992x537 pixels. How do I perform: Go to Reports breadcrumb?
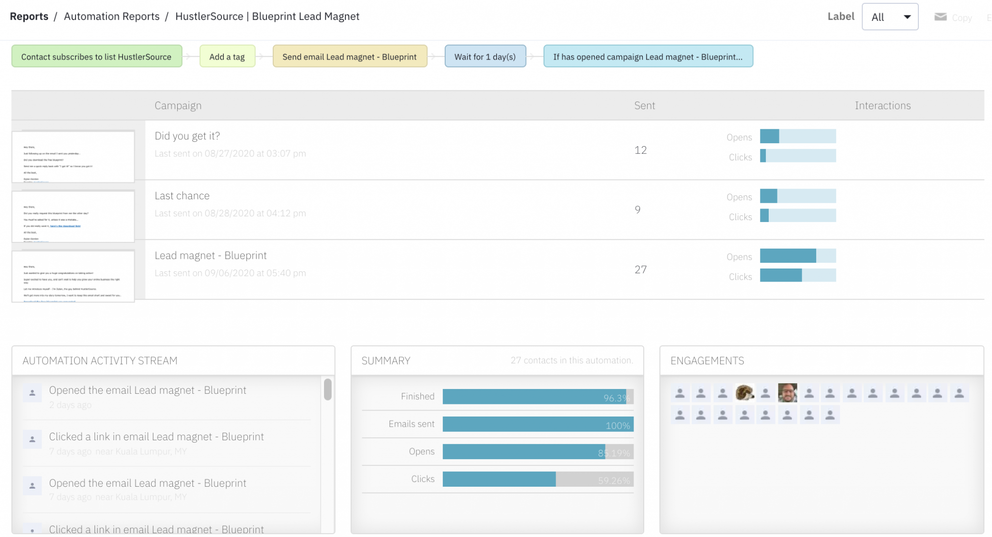[x=29, y=16]
